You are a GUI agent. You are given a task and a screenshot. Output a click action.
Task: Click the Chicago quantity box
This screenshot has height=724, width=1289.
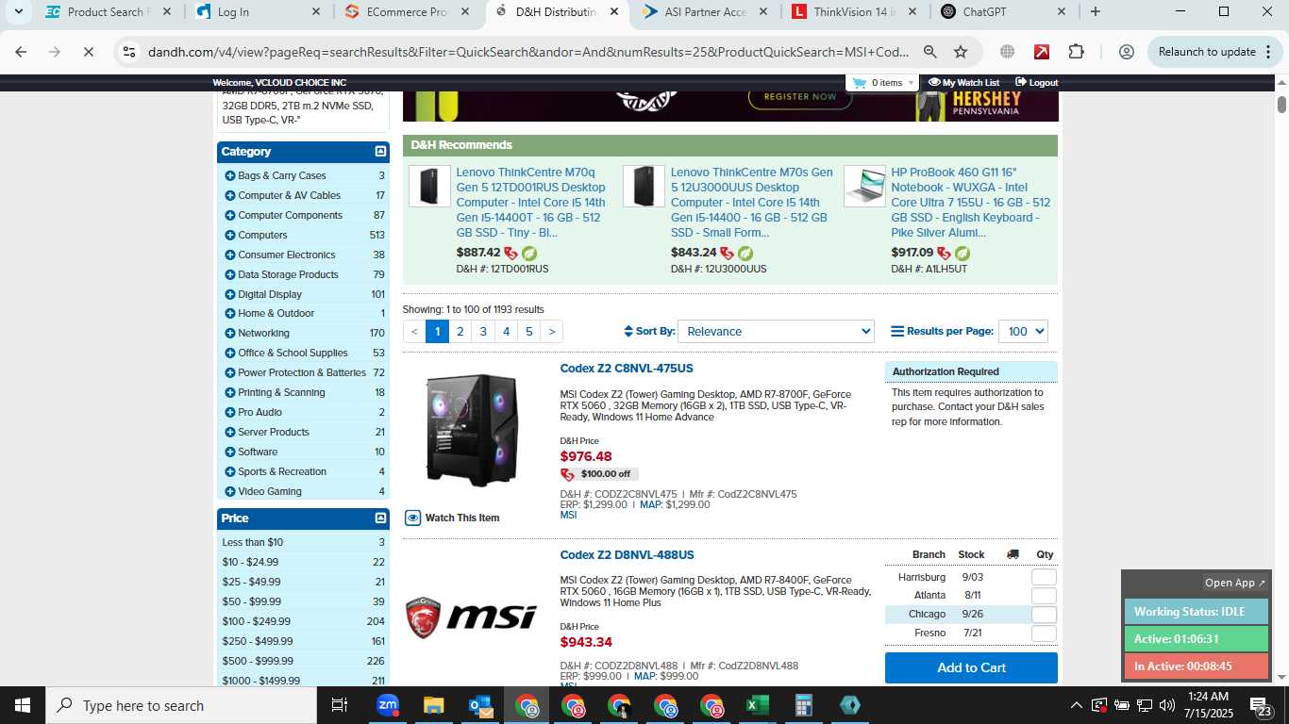[1044, 615]
